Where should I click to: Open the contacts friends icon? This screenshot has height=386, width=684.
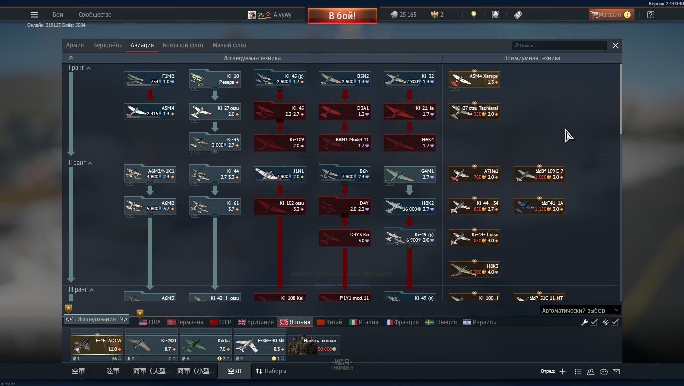tap(591, 371)
